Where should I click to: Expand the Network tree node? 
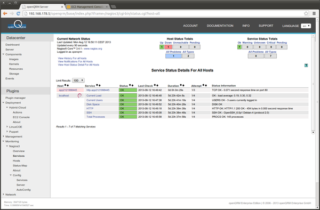click(x=4, y=195)
